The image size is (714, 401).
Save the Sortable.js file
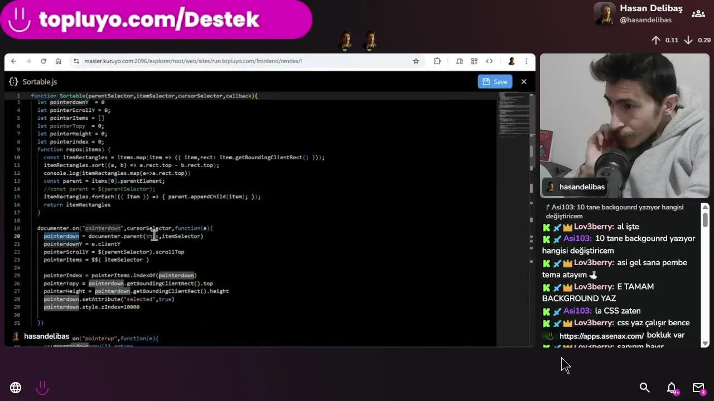tap(495, 82)
